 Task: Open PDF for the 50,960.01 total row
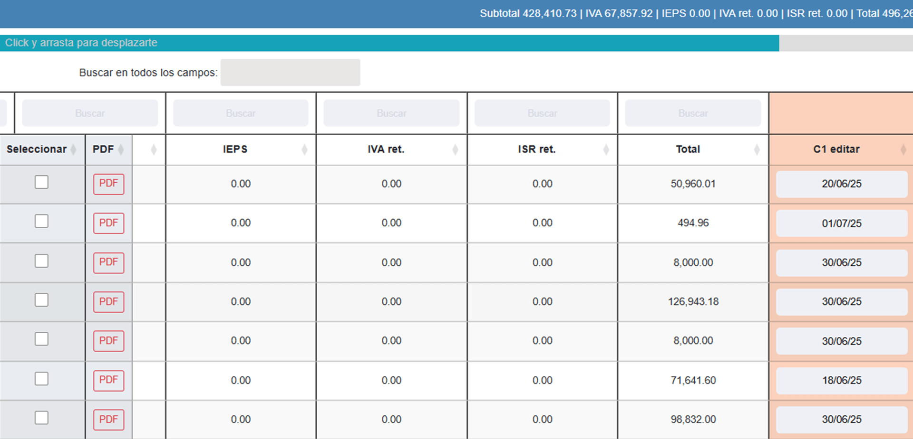108,184
